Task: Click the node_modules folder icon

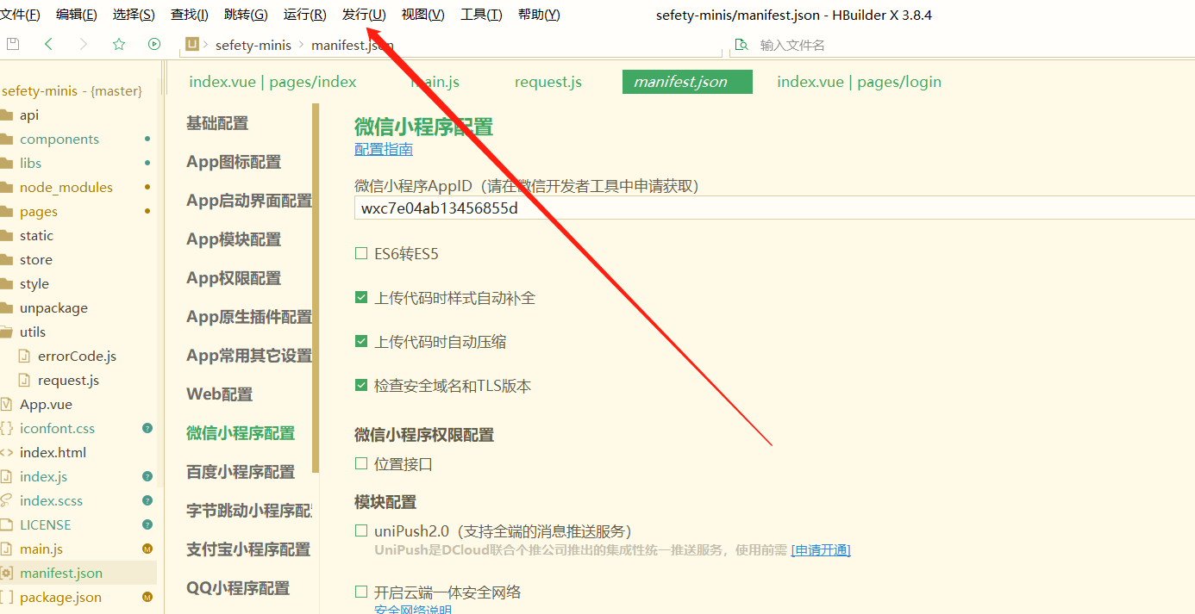Action: pos(6,188)
